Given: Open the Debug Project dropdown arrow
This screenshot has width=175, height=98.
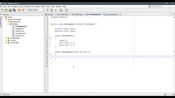Looking at the screenshot, I should [x=64, y=10].
